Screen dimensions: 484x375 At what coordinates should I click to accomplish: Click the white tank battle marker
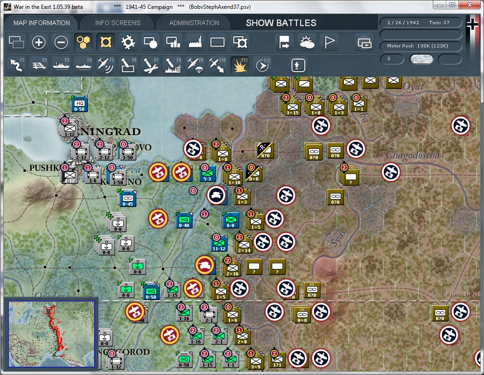(x=216, y=195)
